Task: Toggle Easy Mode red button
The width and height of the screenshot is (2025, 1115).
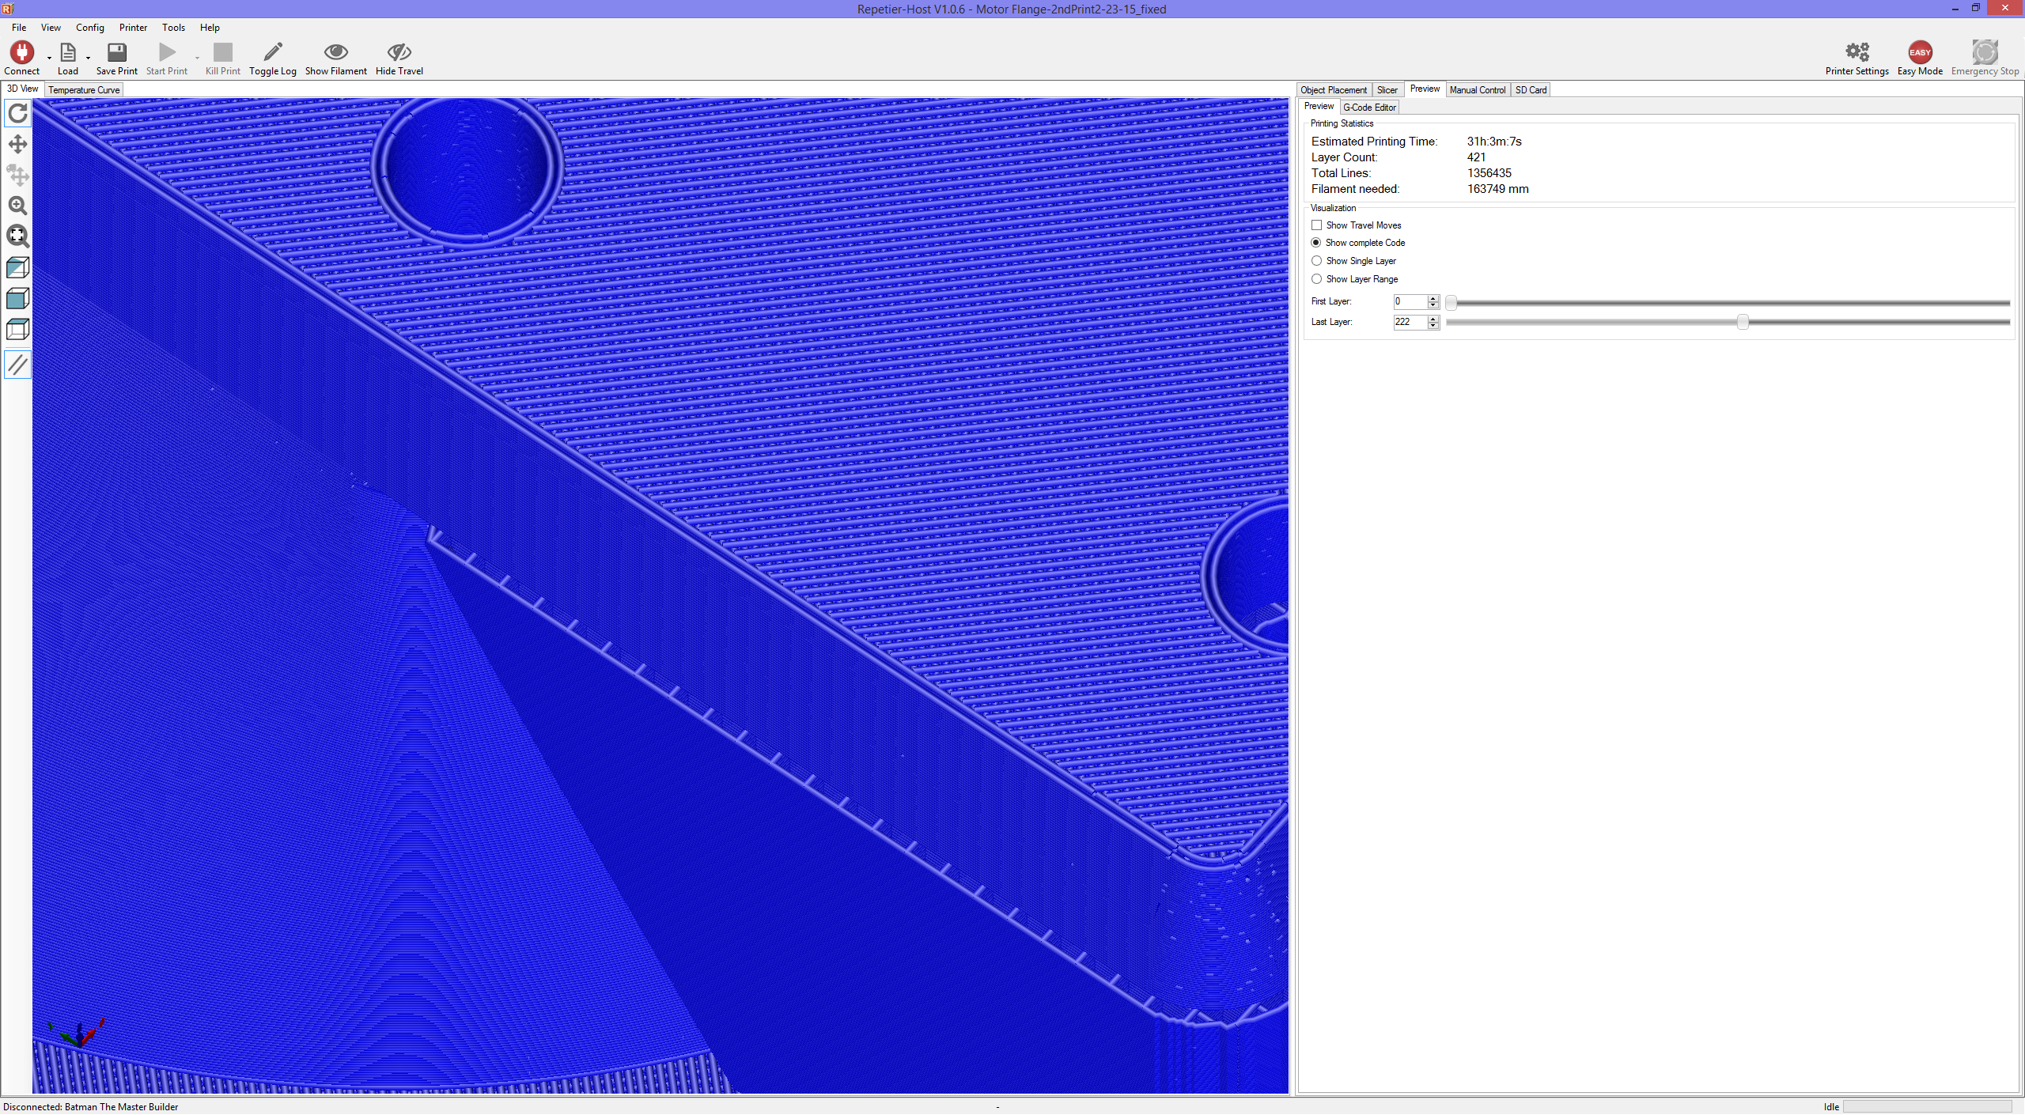Action: pos(1920,53)
